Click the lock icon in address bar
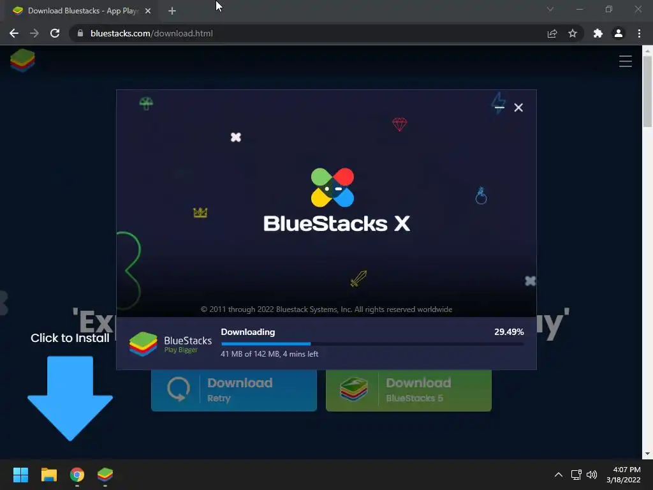 coord(80,33)
